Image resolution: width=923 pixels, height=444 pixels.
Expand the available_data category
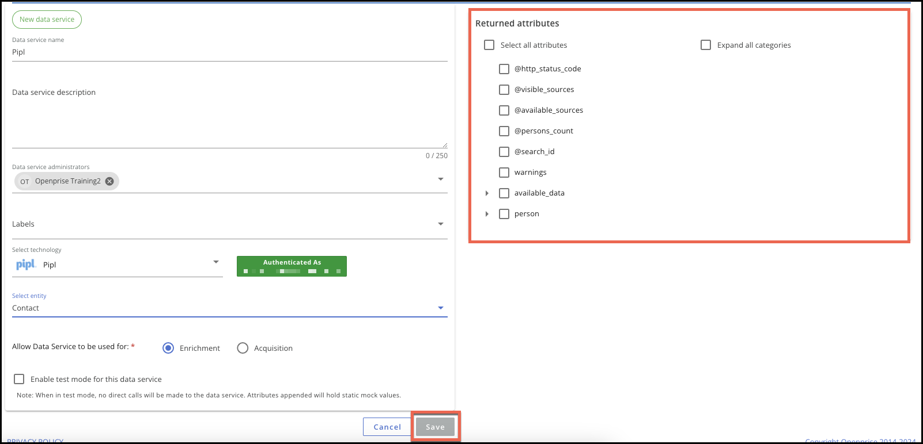487,193
